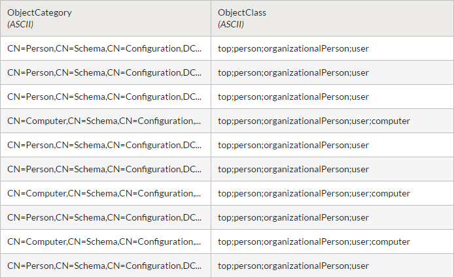Click the first CN=Computer category cell
This screenshot has height=278, width=454.
point(105,121)
